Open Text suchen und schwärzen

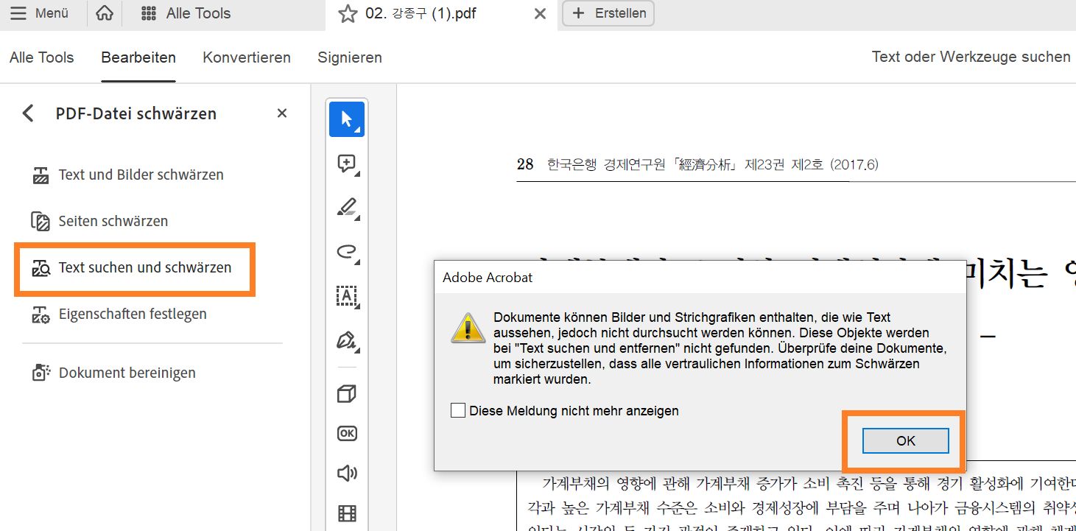pyautogui.click(x=135, y=269)
